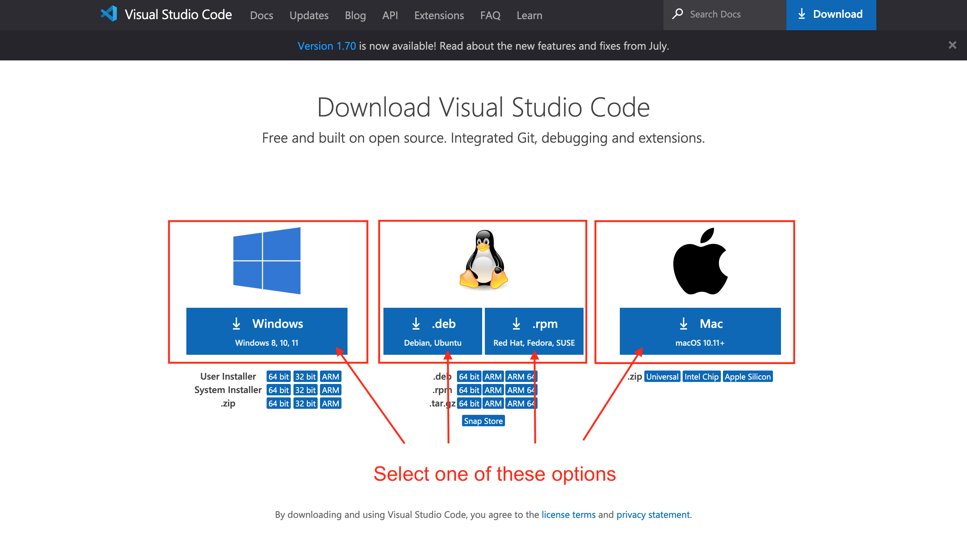Click the Visual Studio Code title text

tap(178, 14)
